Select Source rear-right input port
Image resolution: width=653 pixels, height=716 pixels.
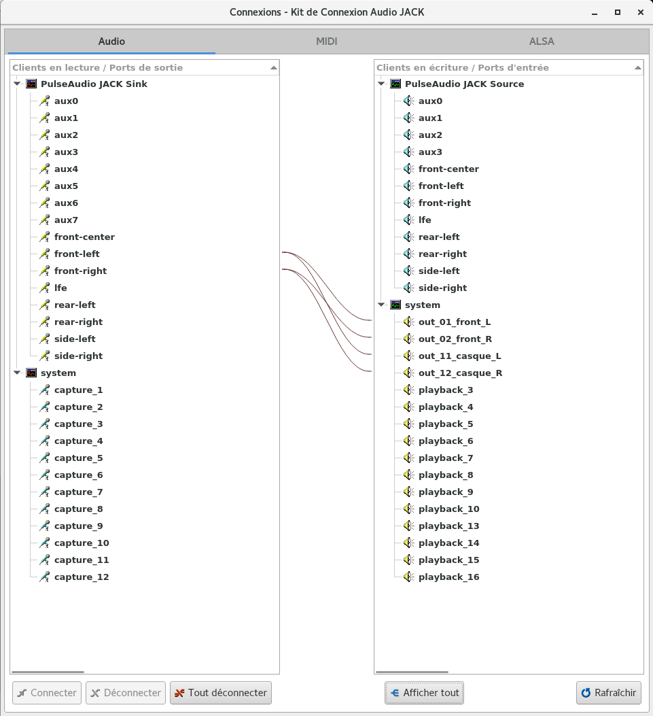[442, 254]
